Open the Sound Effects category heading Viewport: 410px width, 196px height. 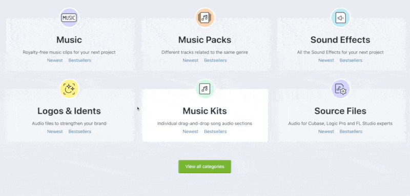[340, 40]
